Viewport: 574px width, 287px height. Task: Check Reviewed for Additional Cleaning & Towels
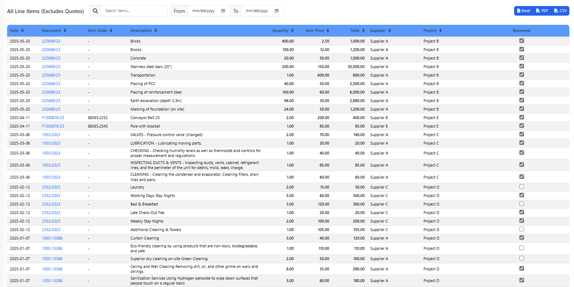tap(522, 229)
